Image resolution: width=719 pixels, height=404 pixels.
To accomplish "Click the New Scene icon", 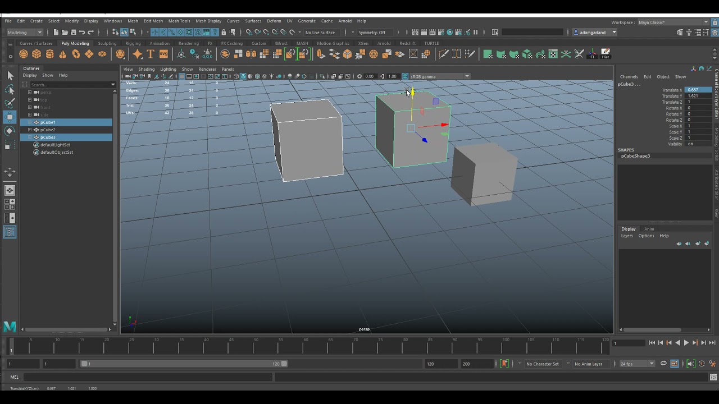I will 56,33.
